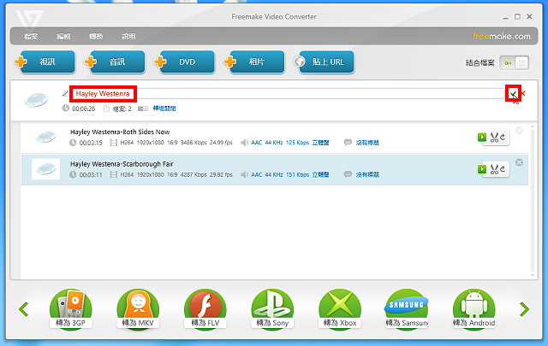Image resolution: width=548 pixels, height=346 pixels.
Task: Click speaker icon for Scarborough Fair
Action: click(x=244, y=175)
